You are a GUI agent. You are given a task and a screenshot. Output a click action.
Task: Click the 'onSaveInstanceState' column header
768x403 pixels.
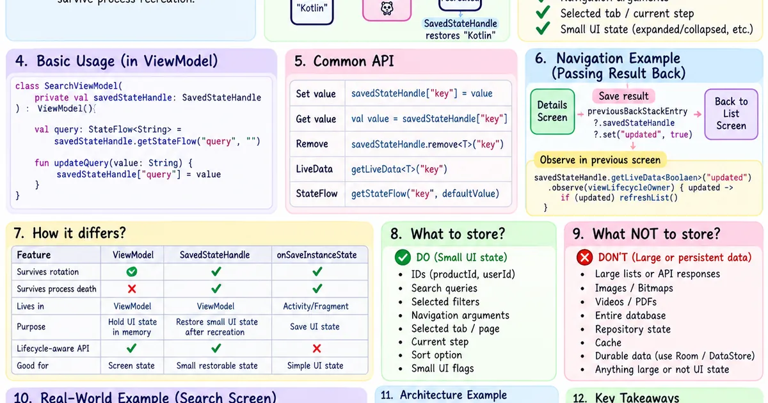click(317, 255)
